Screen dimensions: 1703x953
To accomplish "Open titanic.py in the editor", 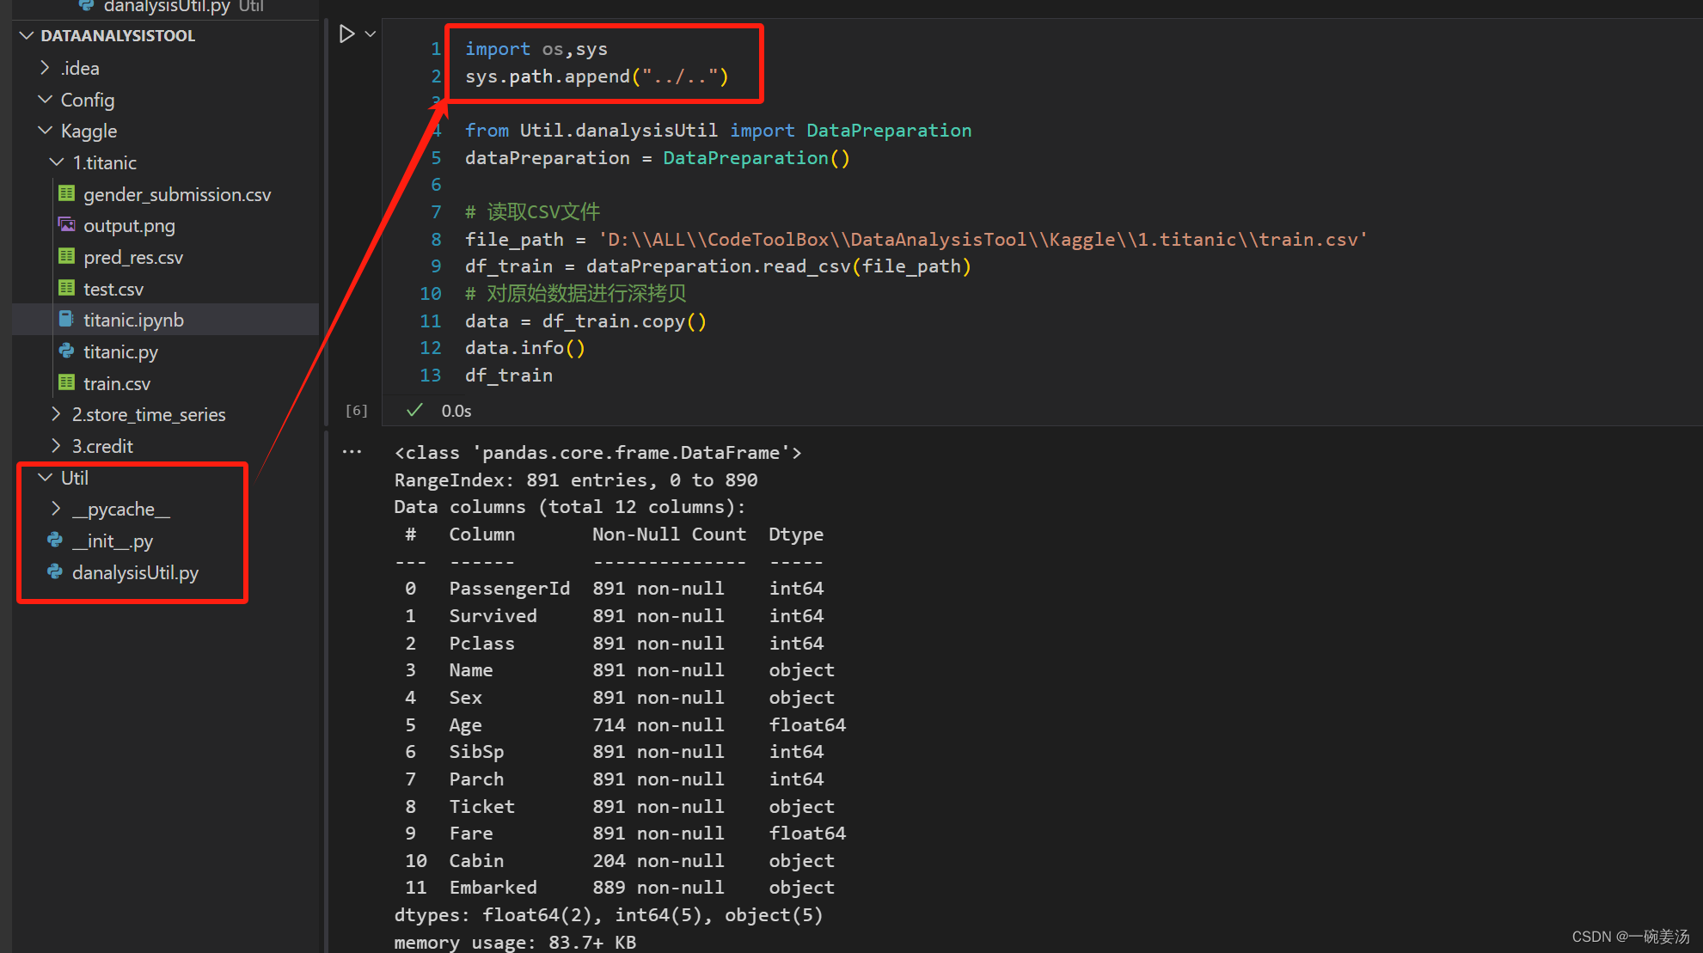I will pyautogui.click(x=120, y=351).
